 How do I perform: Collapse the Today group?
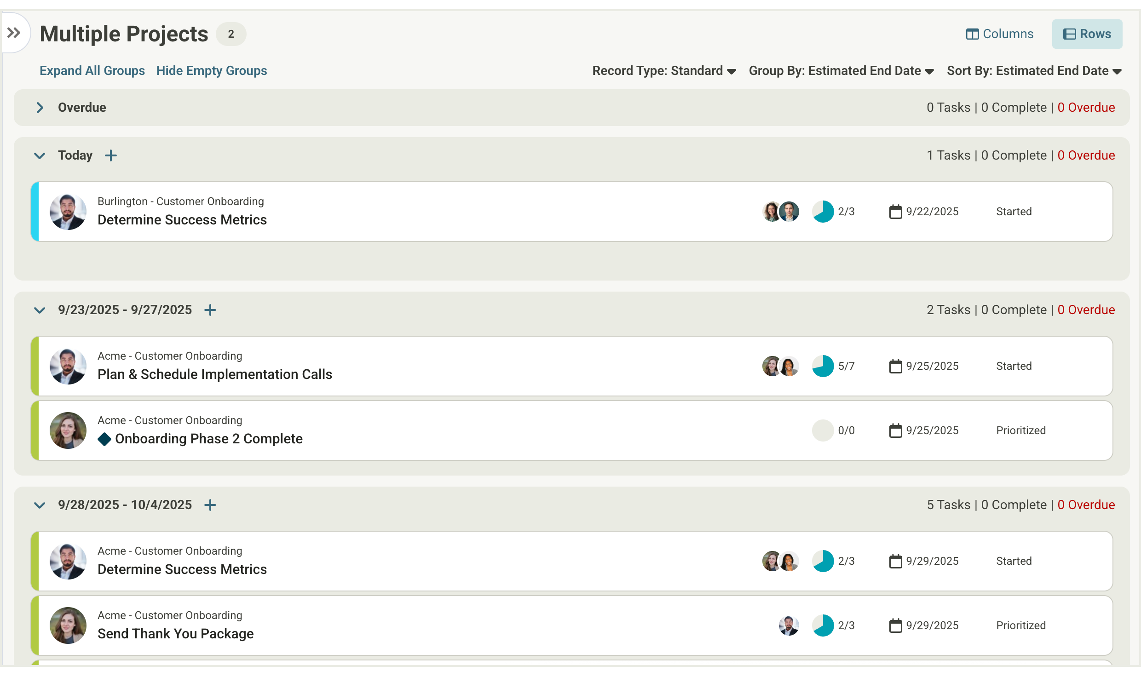(x=40, y=155)
